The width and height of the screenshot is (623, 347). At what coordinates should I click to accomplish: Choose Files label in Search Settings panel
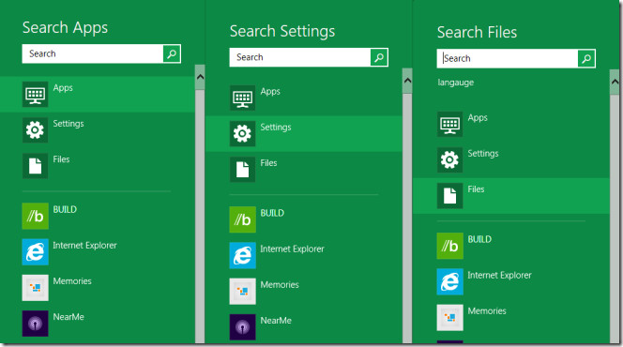(268, 163)
